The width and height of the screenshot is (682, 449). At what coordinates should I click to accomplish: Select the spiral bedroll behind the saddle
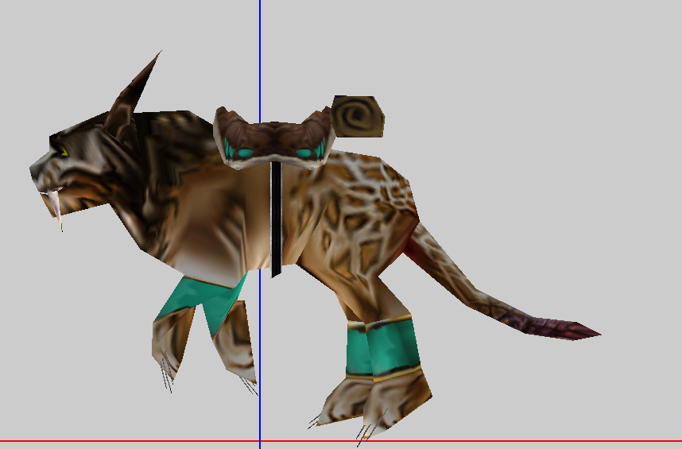pos(358,116)
